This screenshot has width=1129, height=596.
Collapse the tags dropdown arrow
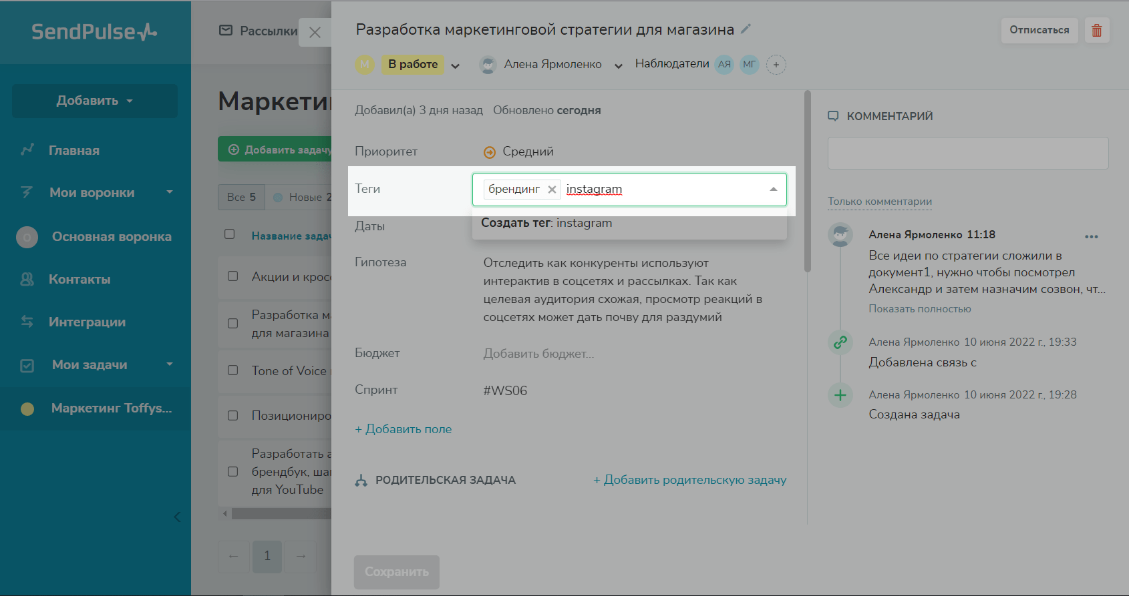point(773,190)
